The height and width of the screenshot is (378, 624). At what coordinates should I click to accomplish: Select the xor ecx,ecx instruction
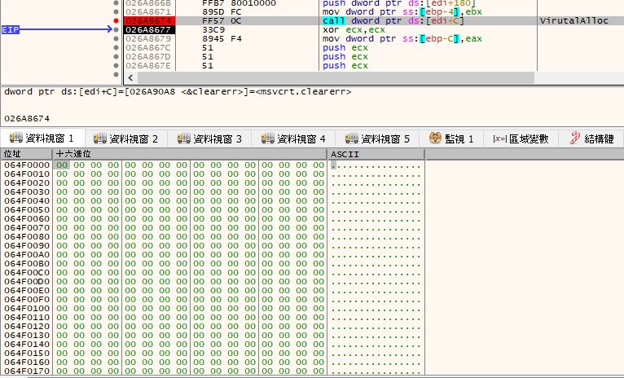tap(354, 30)
